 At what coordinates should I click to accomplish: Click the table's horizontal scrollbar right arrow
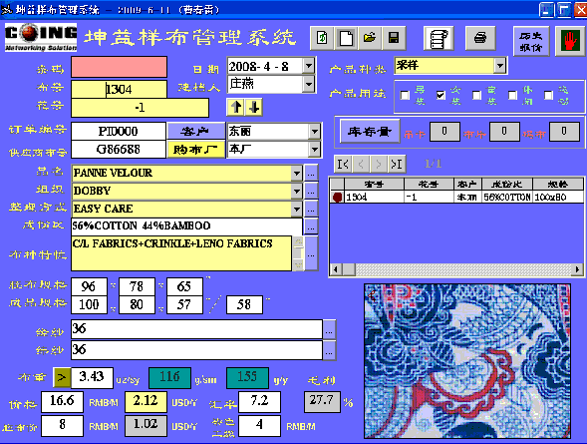(x=578, y=269)
